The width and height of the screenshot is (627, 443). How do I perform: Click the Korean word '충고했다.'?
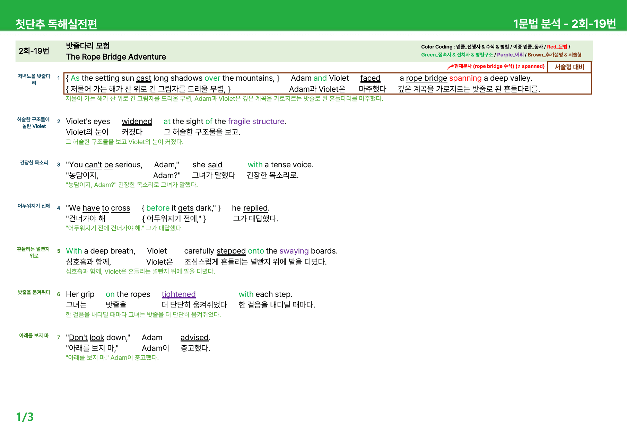[x=195, y=348]
